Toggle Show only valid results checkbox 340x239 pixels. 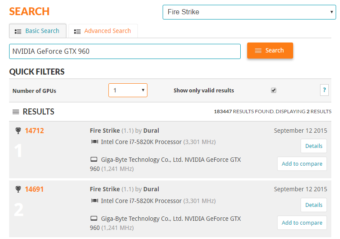274,90
